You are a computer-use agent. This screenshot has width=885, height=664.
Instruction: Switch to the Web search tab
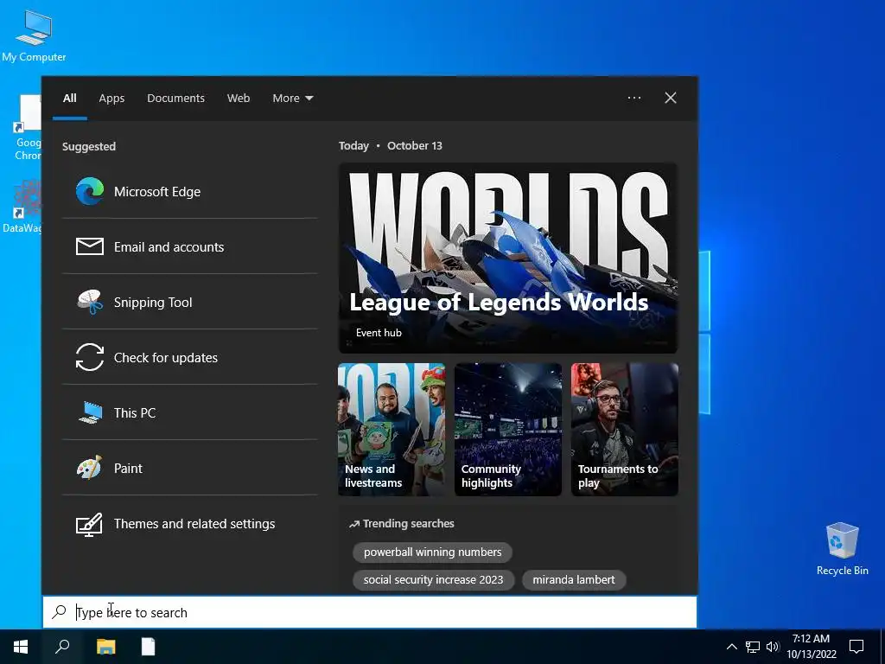point(239,99)
